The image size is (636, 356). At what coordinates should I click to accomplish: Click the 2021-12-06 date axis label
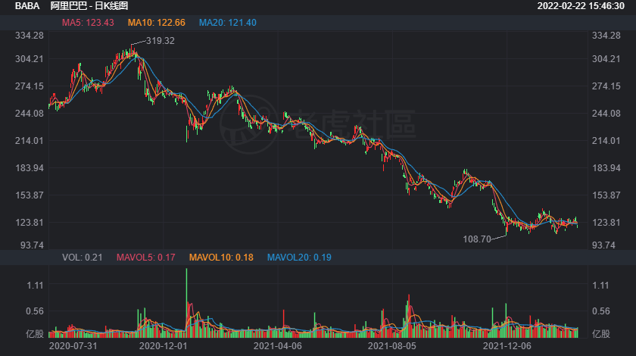(x=507, y=346)
